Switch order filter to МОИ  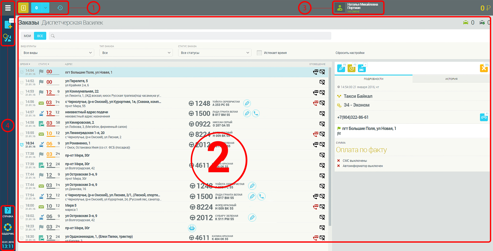point(27,36)
